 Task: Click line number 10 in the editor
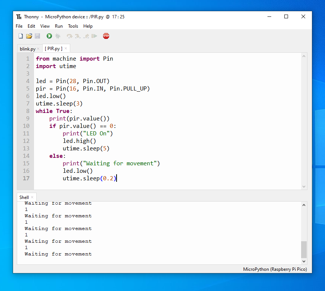(26, 126)
